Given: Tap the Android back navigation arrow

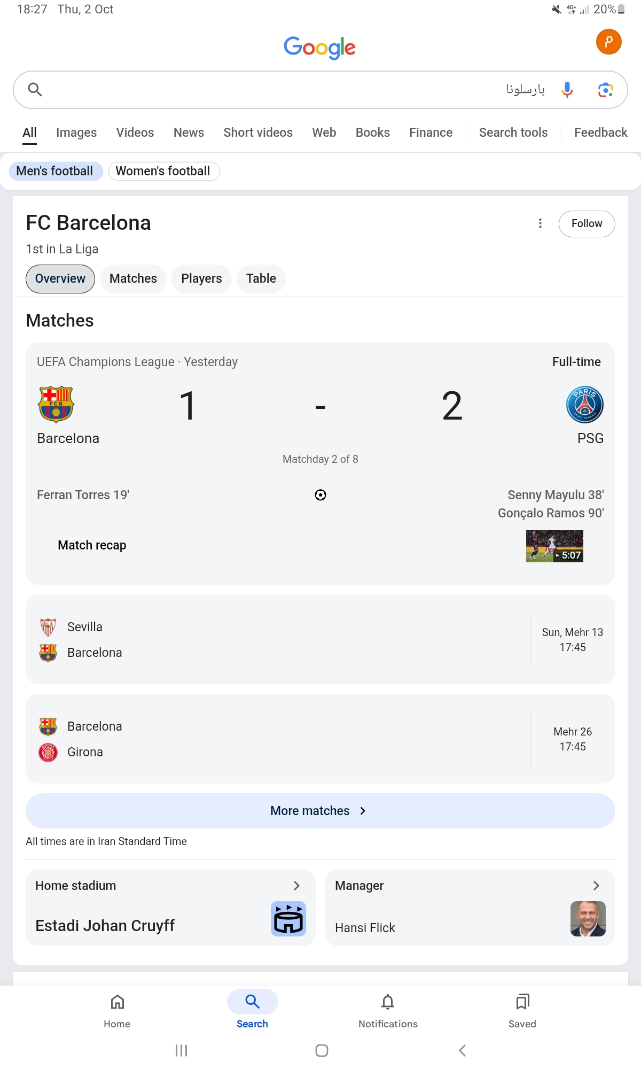Looking at the screenshot, I should coord(463,1050).
